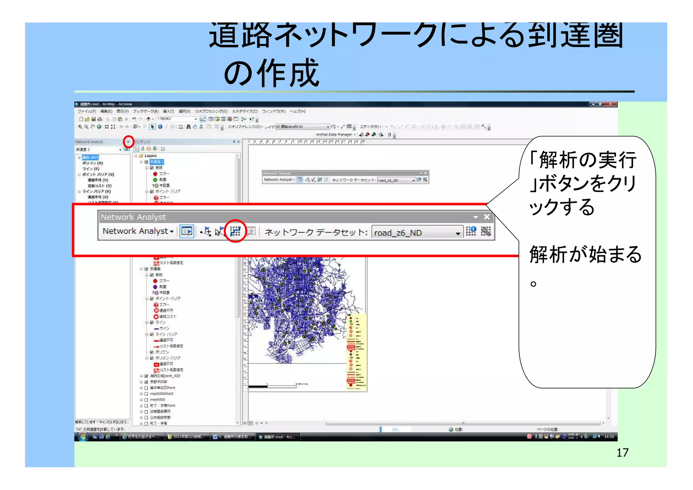Collapse ポイント バリア (0) in Network Analyst window
The width and height of the screenshot is (693, 490).
79,175
